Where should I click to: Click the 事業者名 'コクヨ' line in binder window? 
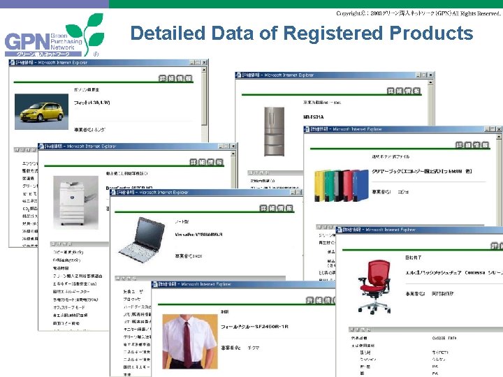(390, 192)
